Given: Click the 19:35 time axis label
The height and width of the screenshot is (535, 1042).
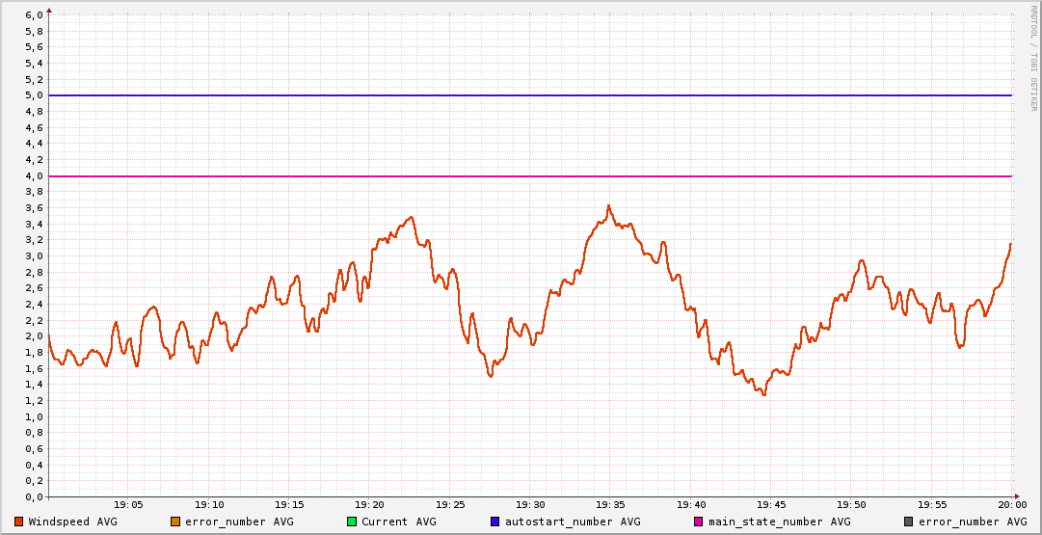Looking at the screenshot, I should pyautogui.click(x=610, y=504).
